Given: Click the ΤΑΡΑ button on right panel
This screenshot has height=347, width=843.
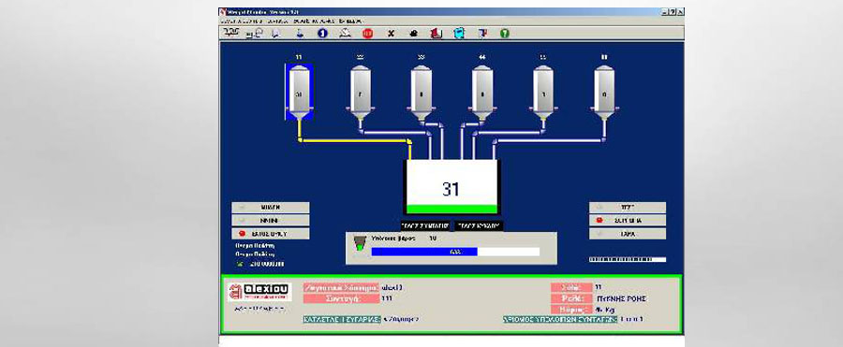Looking at the screenshot, I should pyautogui.click(x=628, y=234).
